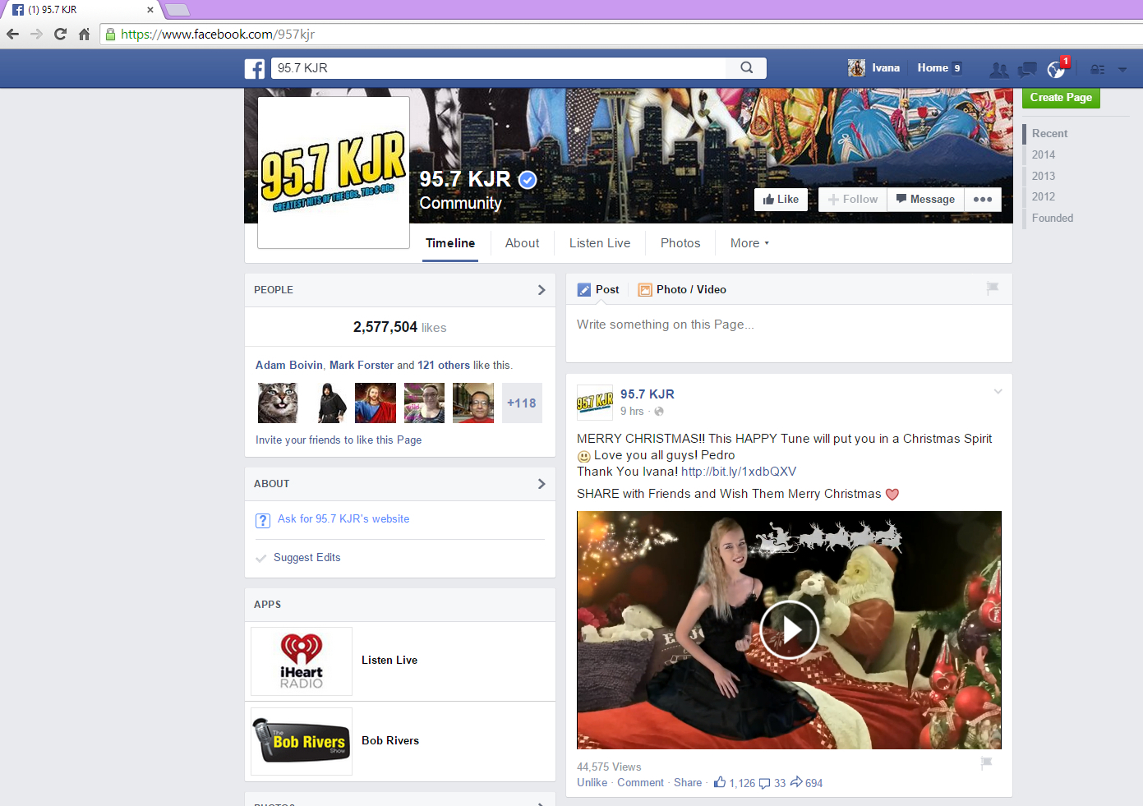Open the About tab
1143x806 pixels.
pos(523,243)
